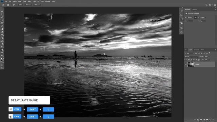The image size is (217, 122).
Task: Open the Filter menu
Action: (x=34, y=1)
